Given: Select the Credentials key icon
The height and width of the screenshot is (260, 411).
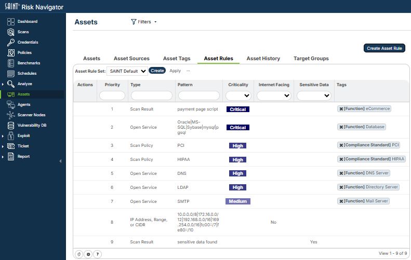Looking at the screenshot, I should 11,42.
